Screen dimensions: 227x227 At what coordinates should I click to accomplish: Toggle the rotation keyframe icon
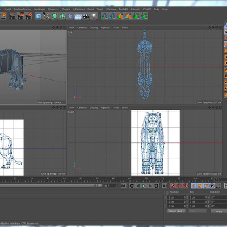click(x=206, y=186)
